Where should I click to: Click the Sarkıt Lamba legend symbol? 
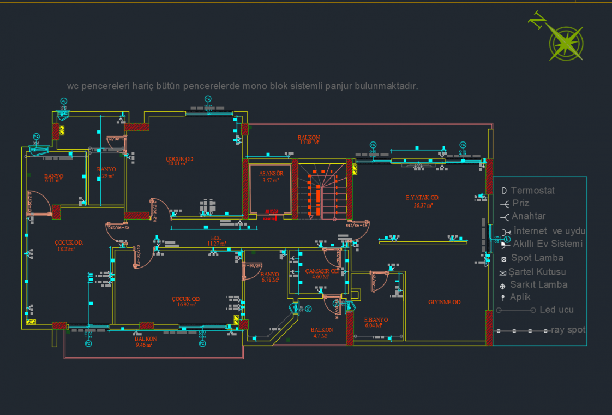pos(503,286)
